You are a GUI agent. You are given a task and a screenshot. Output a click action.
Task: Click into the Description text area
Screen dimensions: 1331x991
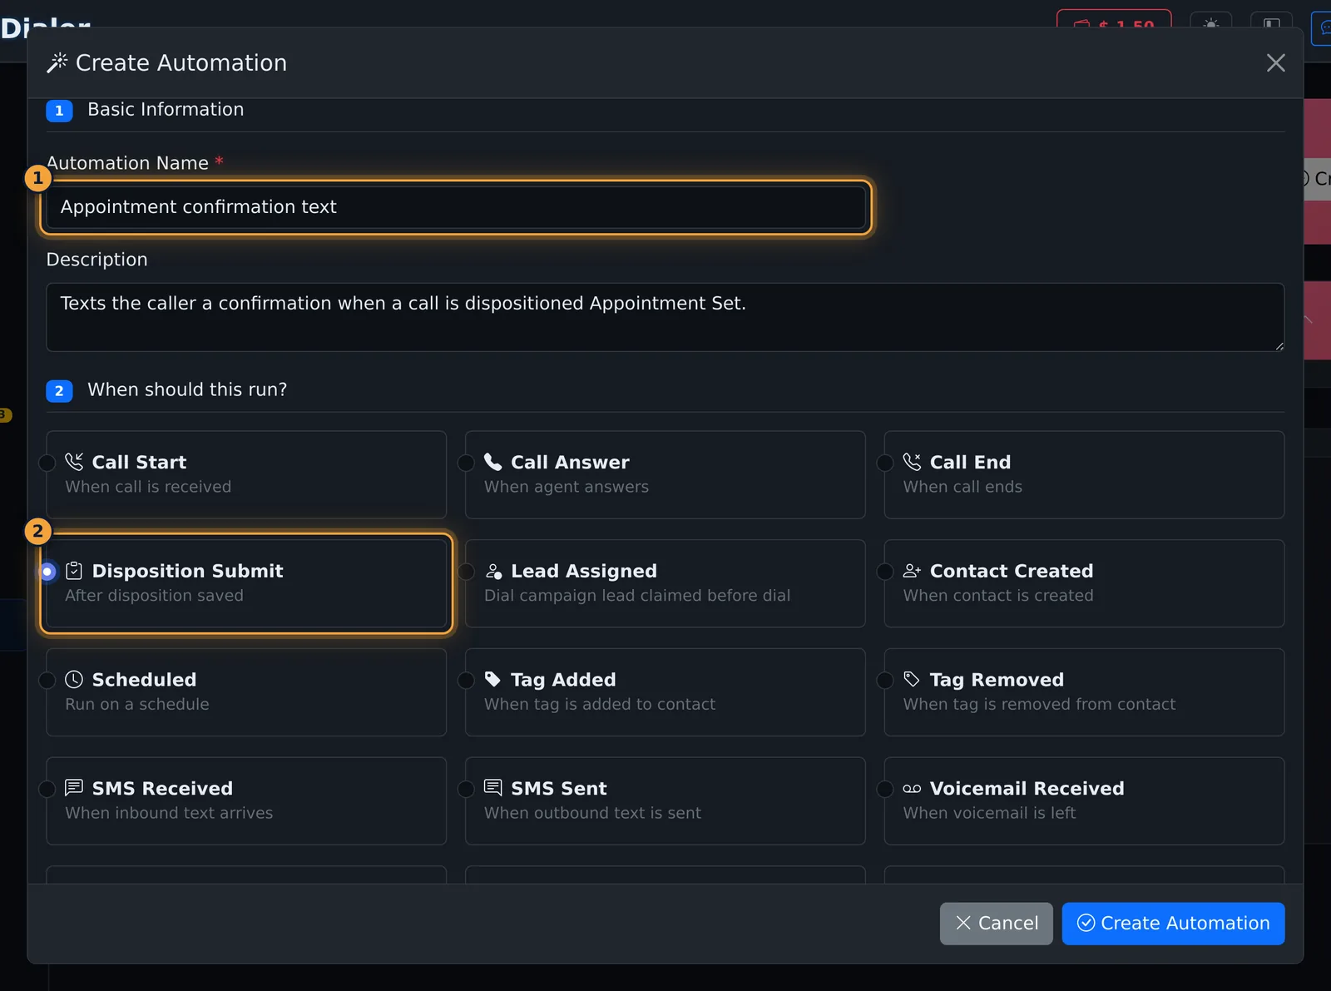[665, 317]
